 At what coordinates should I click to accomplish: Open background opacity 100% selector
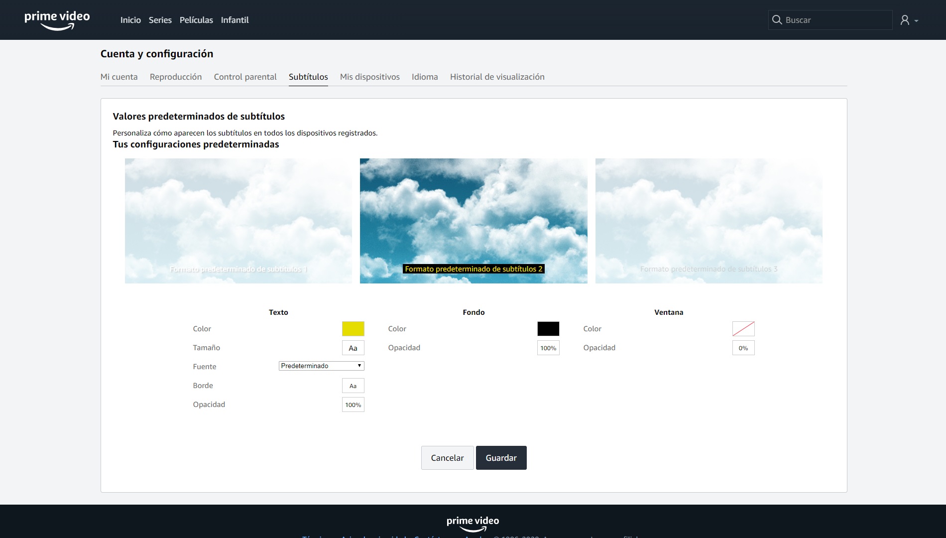pyautogui.click(x=548, y=348)
